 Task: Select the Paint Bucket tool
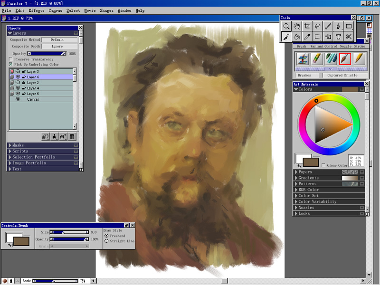coord(296,37)
